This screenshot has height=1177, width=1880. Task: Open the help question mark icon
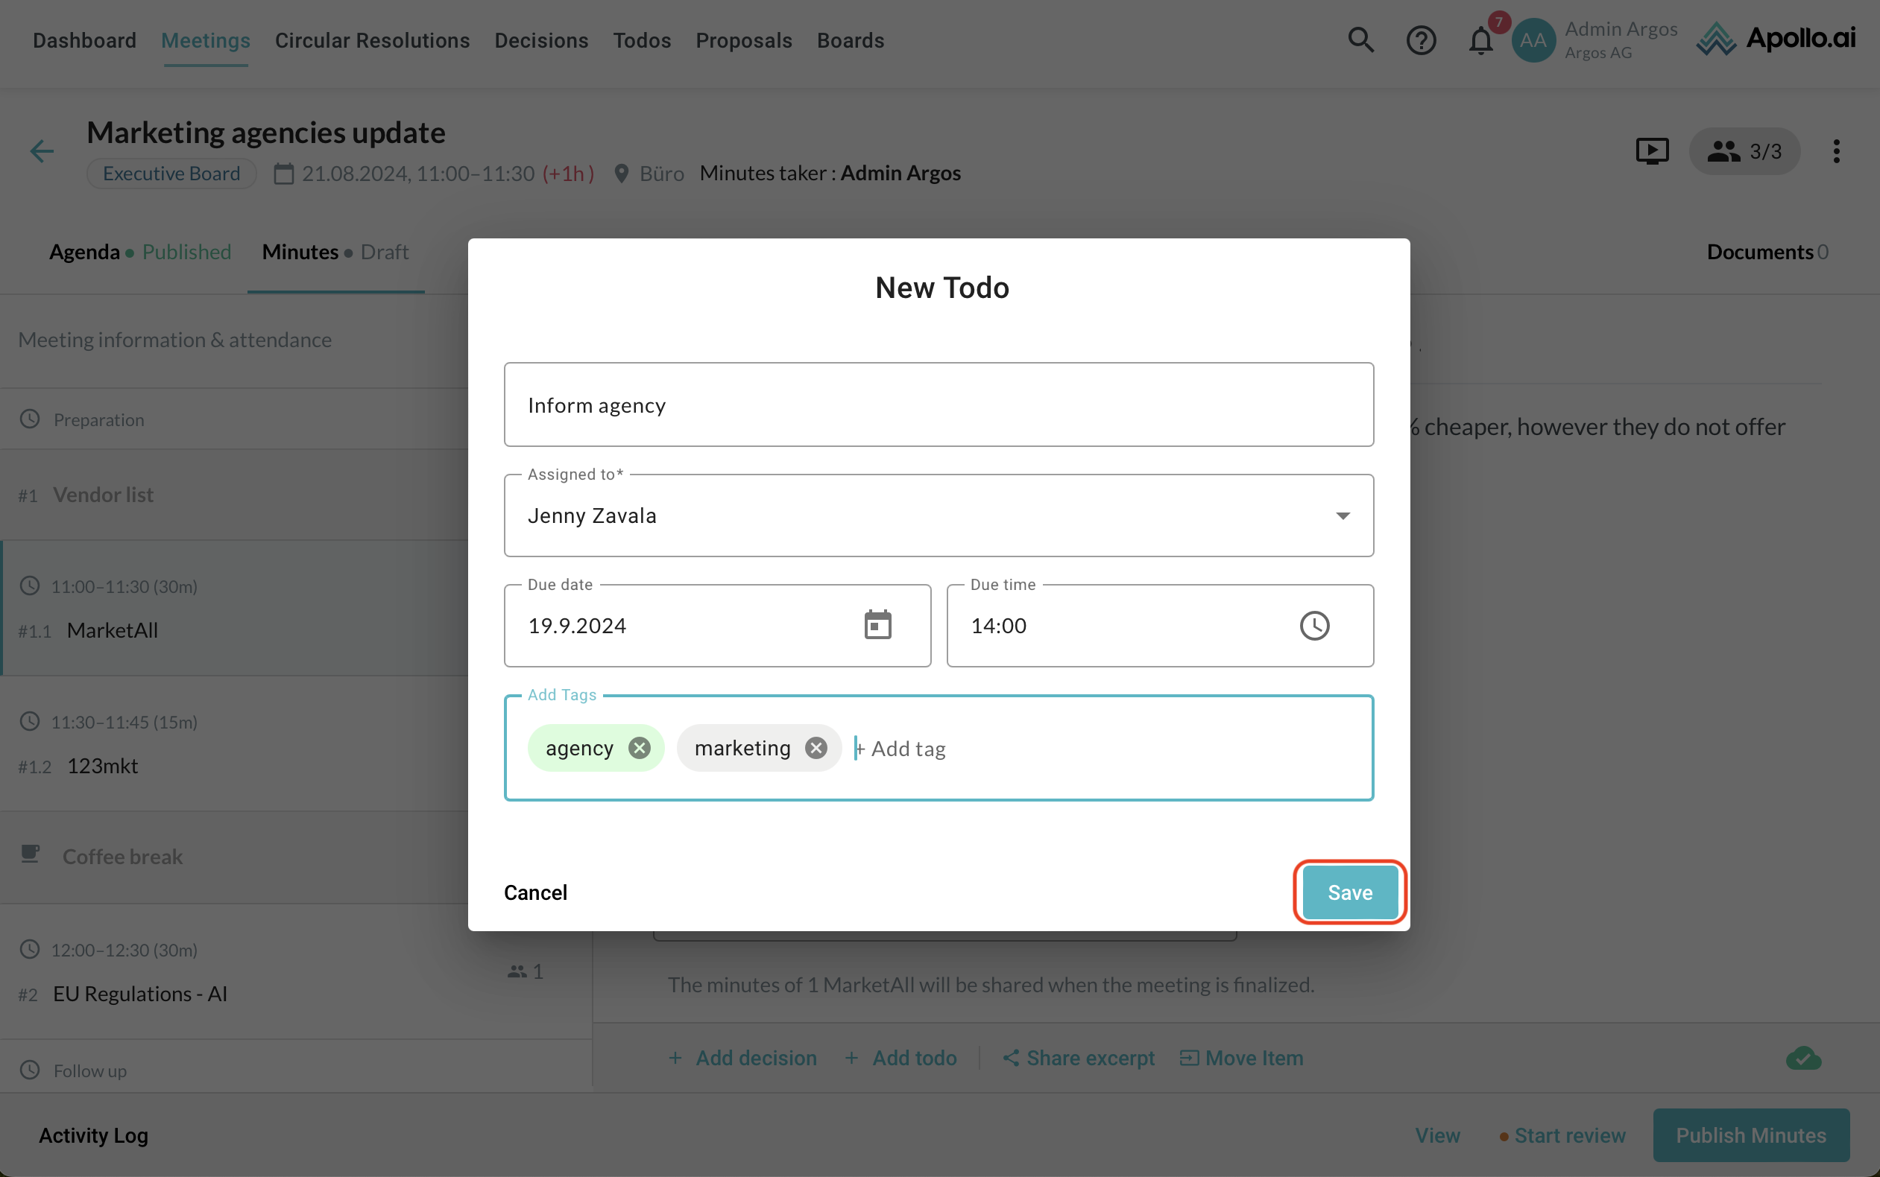coord(1421,39)
